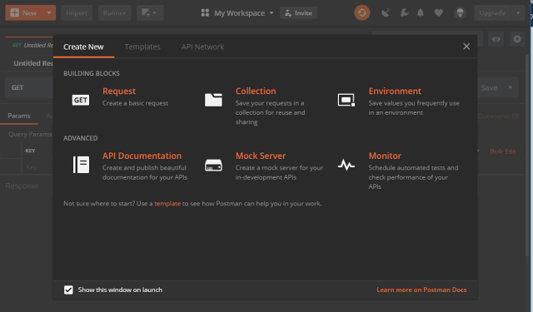Click the Monitor pulse icon
The height and width of the screenshot is (312, 533).
(346, 165)
